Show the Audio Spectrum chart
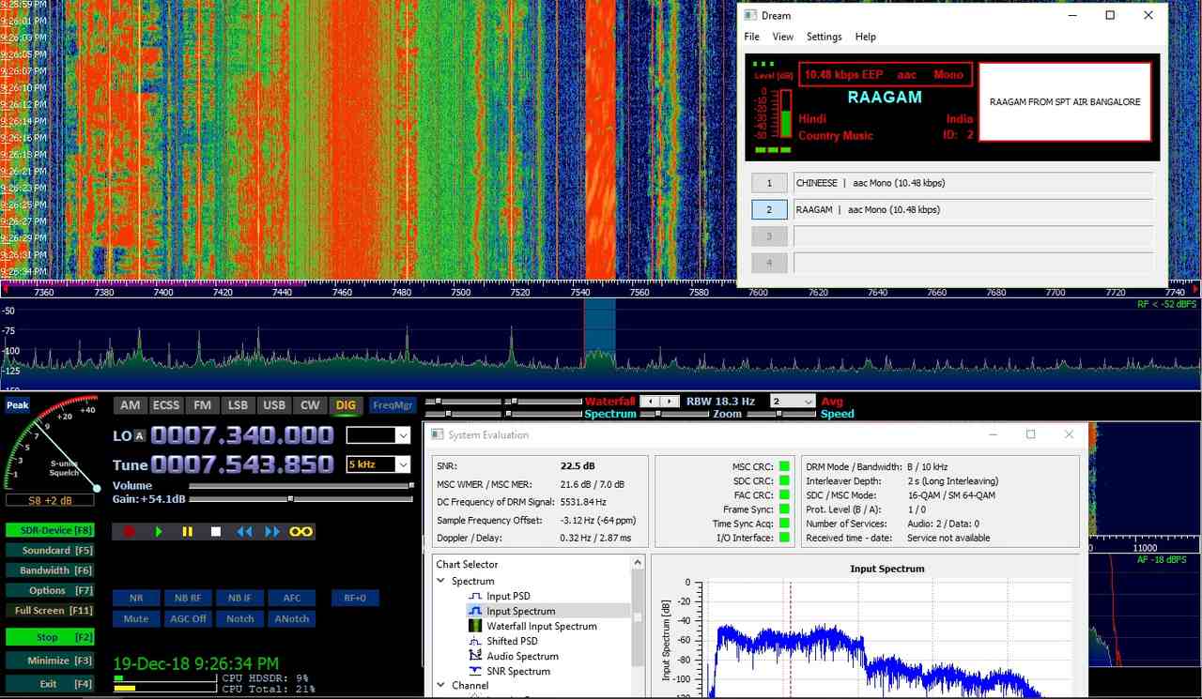 pyautogui.click(x=522, y=656)
